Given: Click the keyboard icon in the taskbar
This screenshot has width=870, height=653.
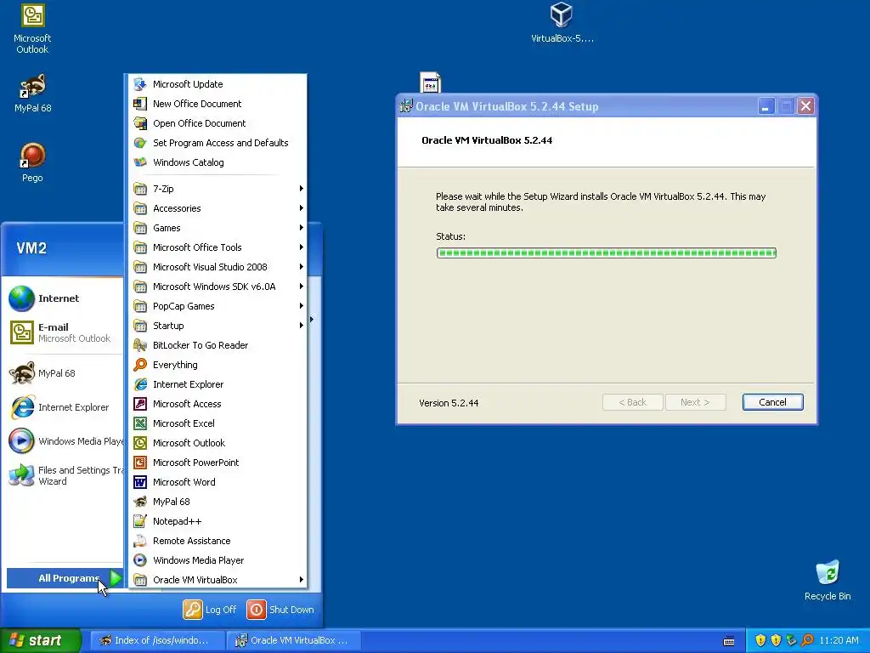Looking at the screenshot, I should (x=729, y=641).
